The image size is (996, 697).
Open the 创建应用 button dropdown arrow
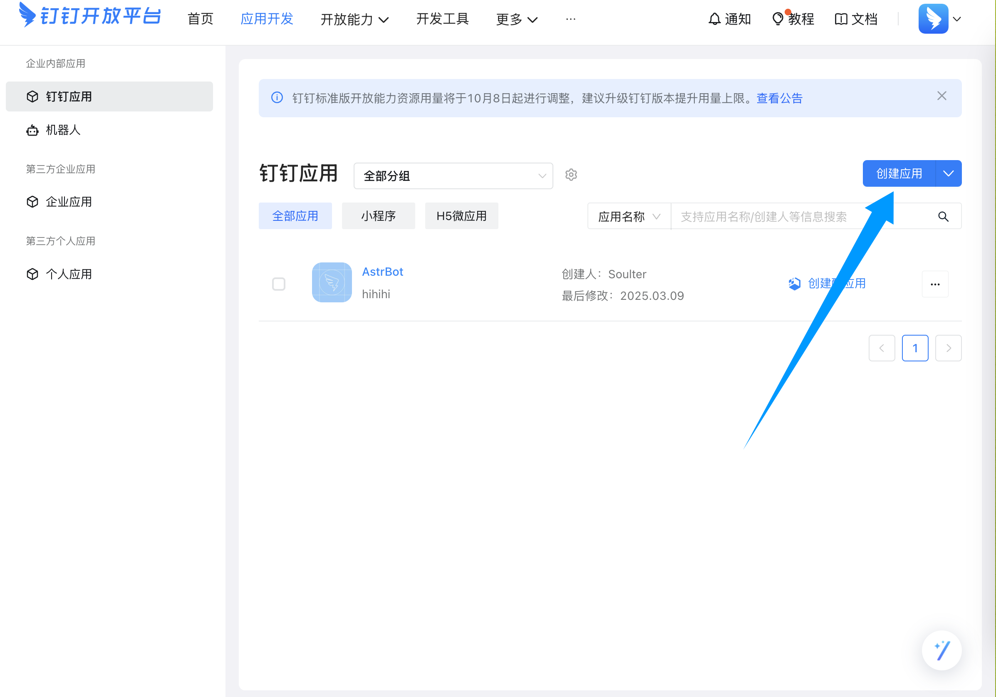(x=948, y=173)
